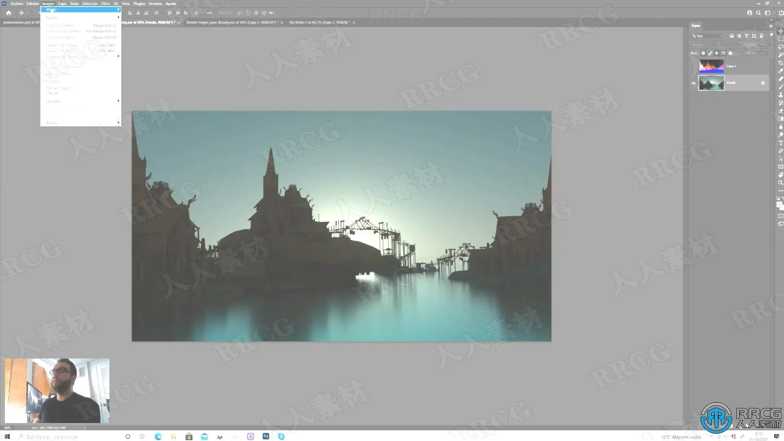
Task: Select the Type tool in toolbar
Action: [781, 143]
